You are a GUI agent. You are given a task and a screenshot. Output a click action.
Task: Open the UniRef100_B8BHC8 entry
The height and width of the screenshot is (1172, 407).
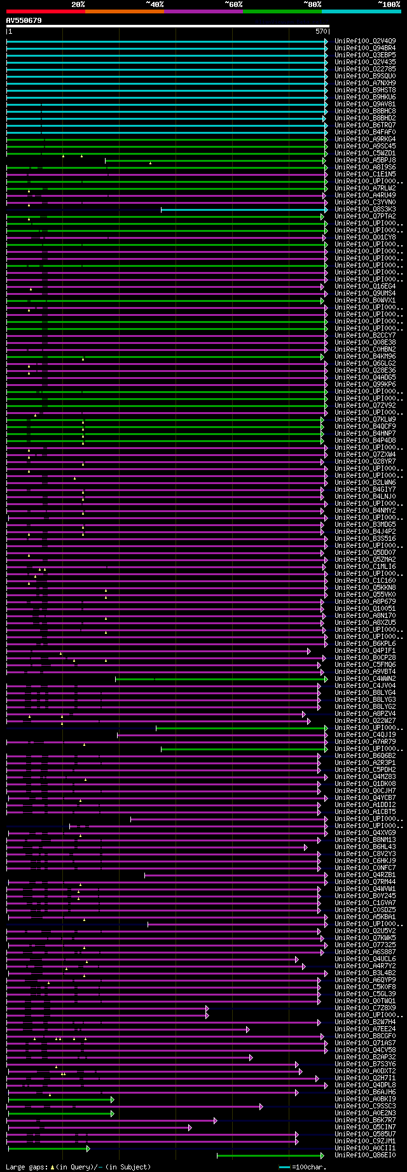point(365,111)
